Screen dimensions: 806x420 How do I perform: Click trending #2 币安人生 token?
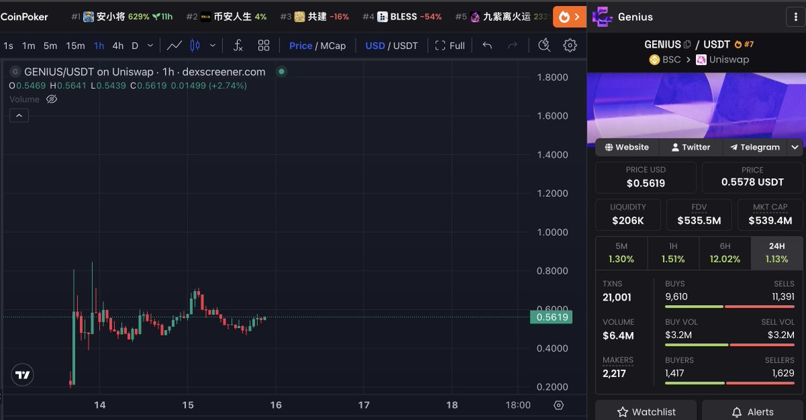pos(226,16)
